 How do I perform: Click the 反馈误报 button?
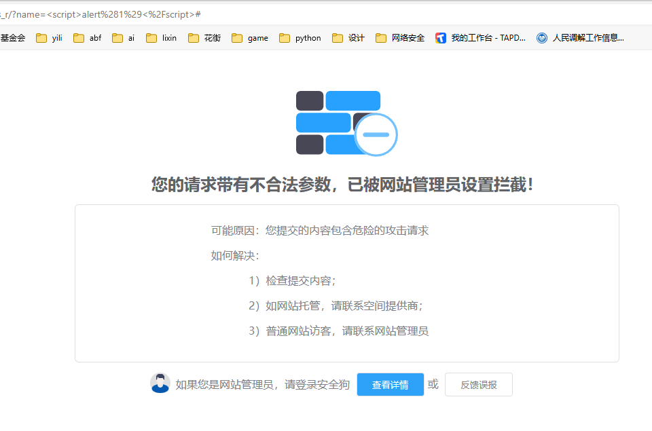(x=479, y=384)
